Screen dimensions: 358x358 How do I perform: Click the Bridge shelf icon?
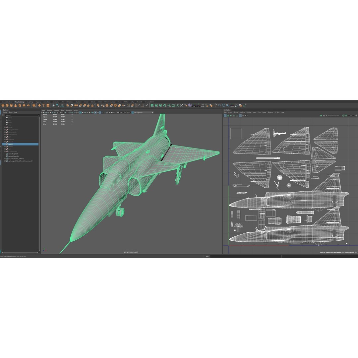coord(103,105)
